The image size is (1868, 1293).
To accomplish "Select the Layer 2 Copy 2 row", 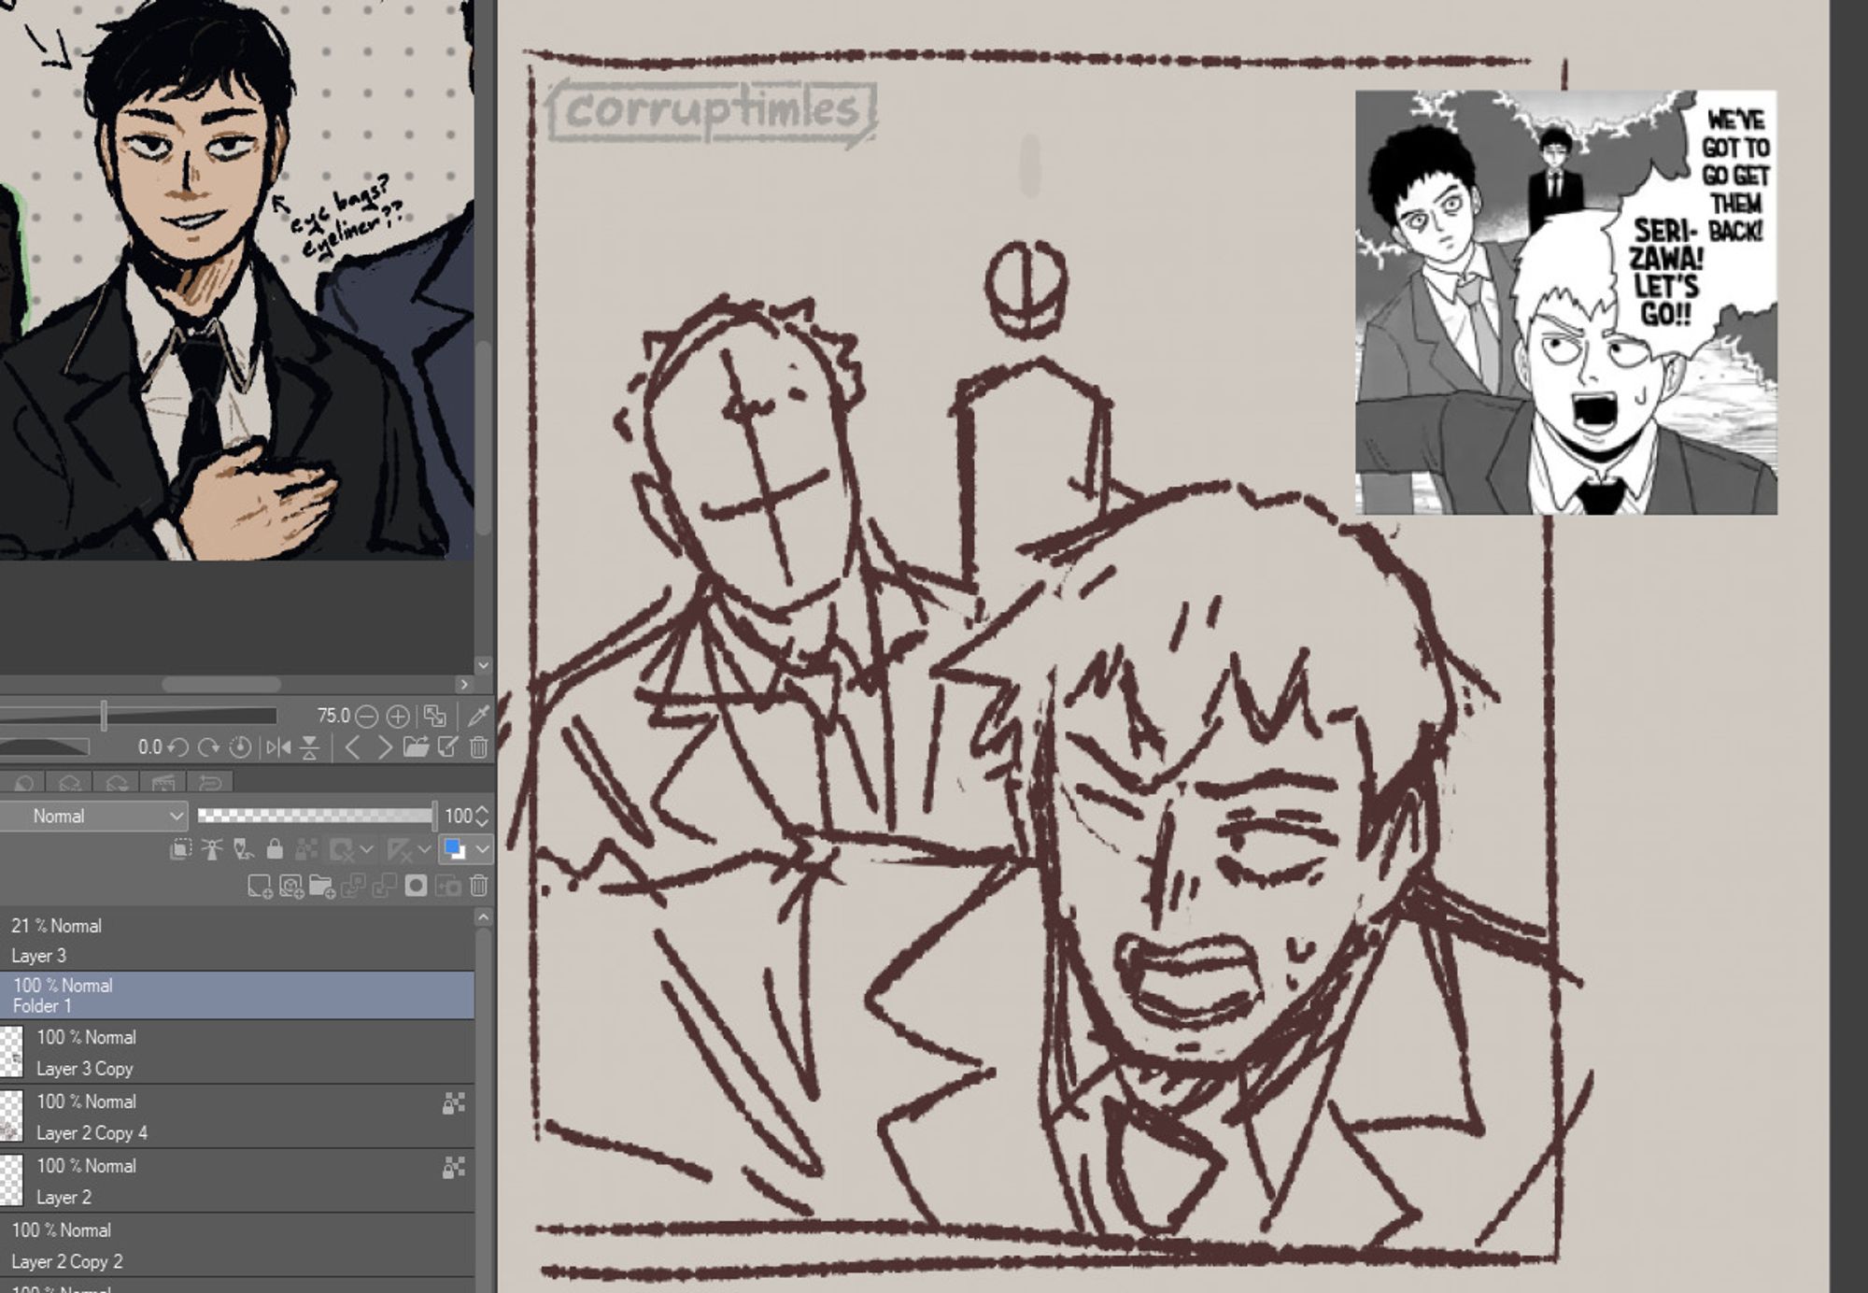I will tap(237, 1245).
